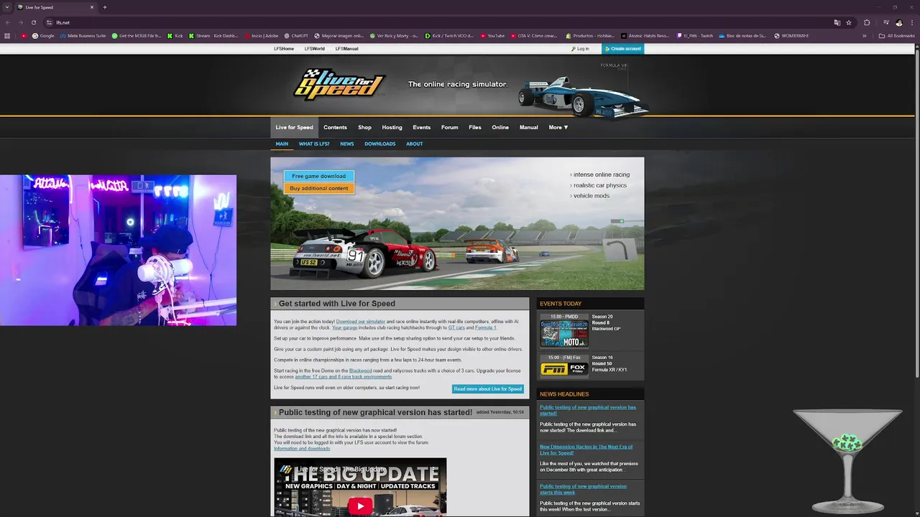Viewport: 920px width, 517px height.
Task: Open the Forum menu item
Action: pyautogui.click(x=449, y=127)
